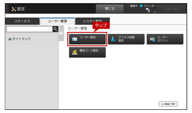Click the search magnifier icon

[55, 29]
